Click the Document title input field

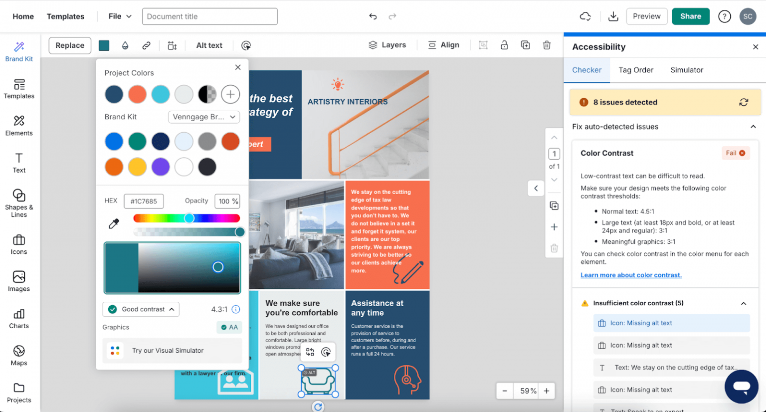tap(209, 16)
